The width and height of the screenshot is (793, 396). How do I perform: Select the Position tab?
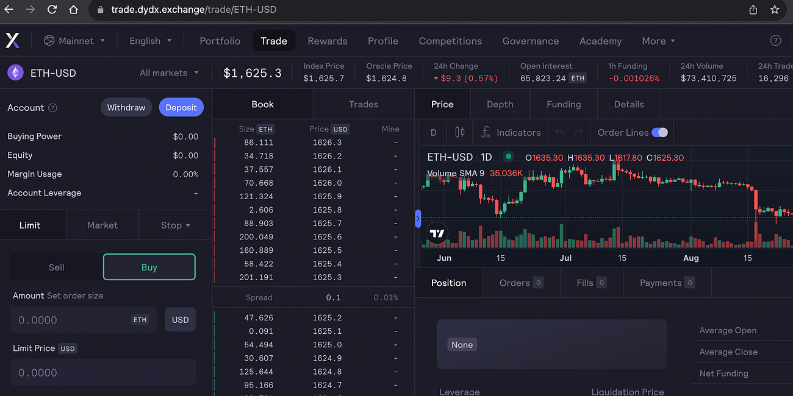449,283
